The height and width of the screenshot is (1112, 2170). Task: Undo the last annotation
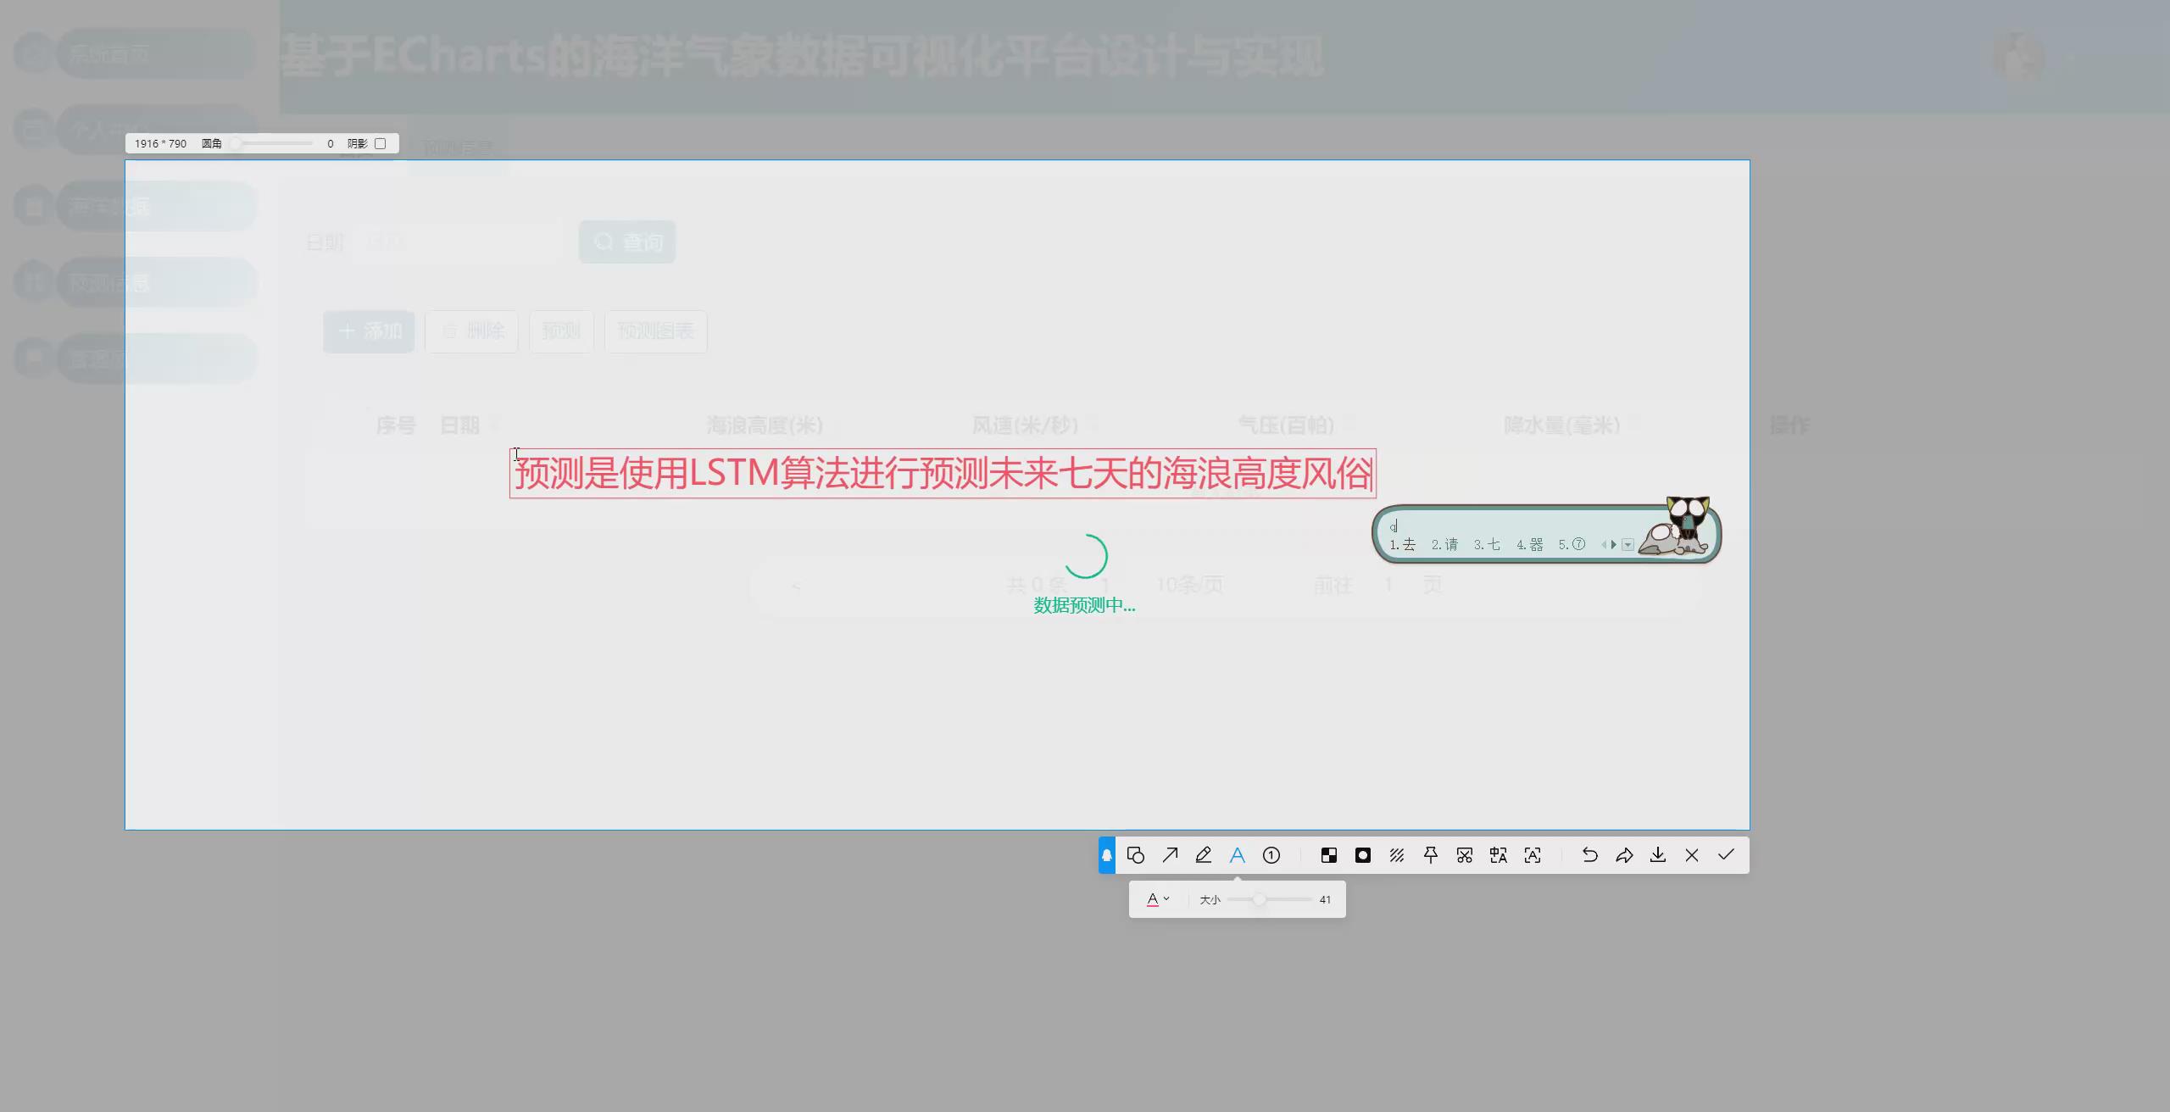pyautogui.click(x=1590, y=855)
